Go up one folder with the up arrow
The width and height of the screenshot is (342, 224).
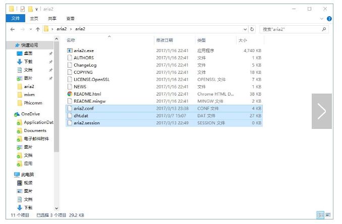click(x=38, y=29)
